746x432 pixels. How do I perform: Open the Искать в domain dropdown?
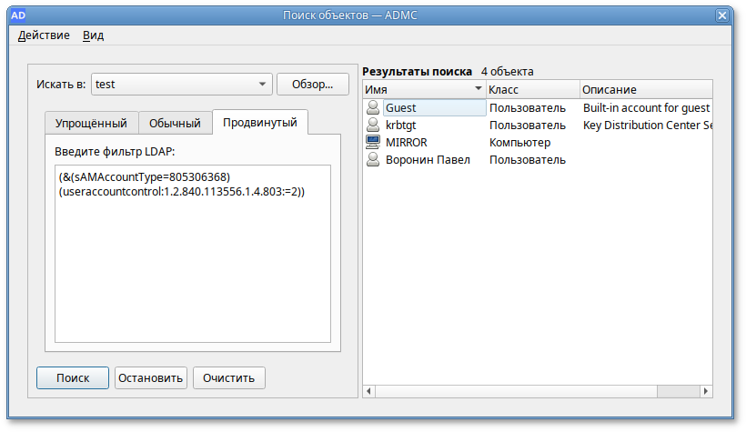pyautogui.click(x=182, y=85)
